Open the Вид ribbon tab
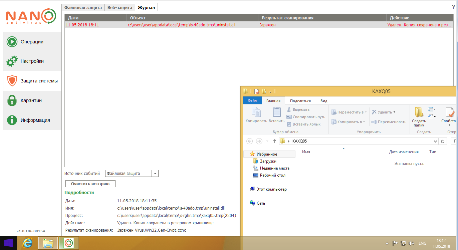 tap(323, 101)
